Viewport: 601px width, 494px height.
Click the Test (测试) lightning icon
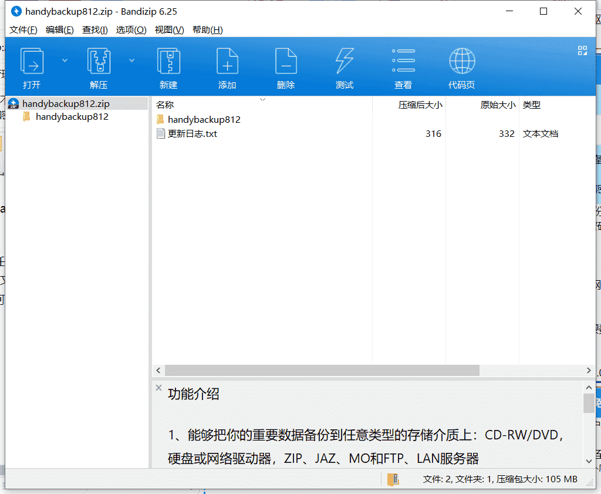[x=345, y=61]
